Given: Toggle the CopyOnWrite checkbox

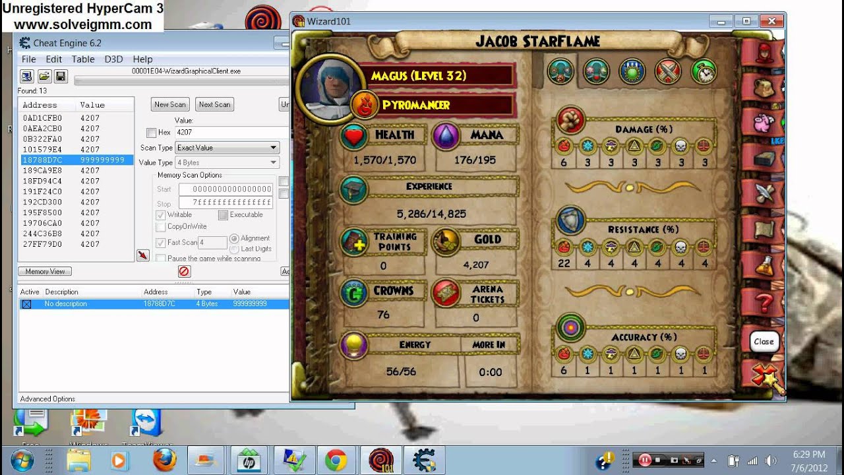Looking at the screenshot, I should 161,227.
